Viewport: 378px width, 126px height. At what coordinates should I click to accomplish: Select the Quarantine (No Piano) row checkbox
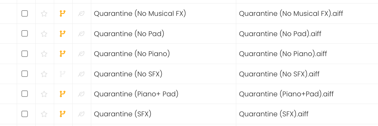tap(25, 54)
